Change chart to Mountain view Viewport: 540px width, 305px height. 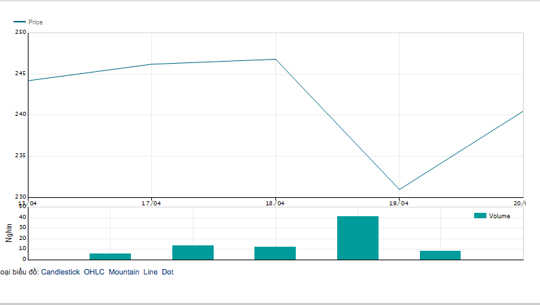[x=123, y=272]
